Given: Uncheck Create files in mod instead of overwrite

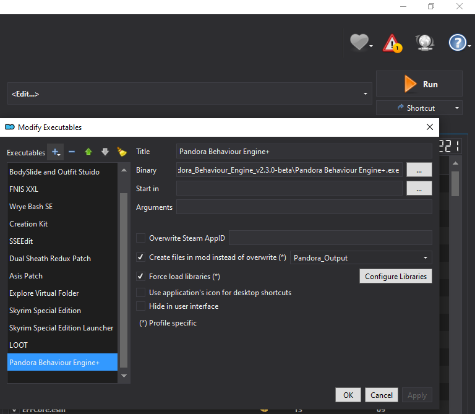Looking at the screenshot, I should [140, 257].
